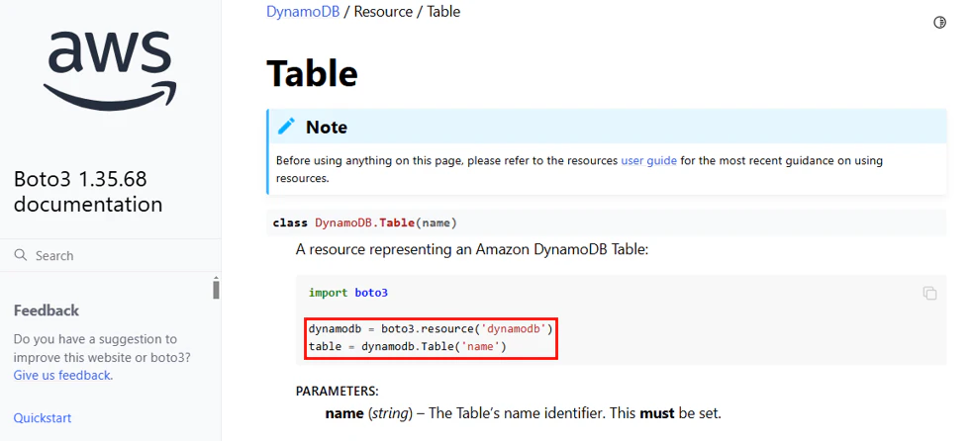971x441 pixels.
Task: Open the user guide link
Action: tap(648, 161)
